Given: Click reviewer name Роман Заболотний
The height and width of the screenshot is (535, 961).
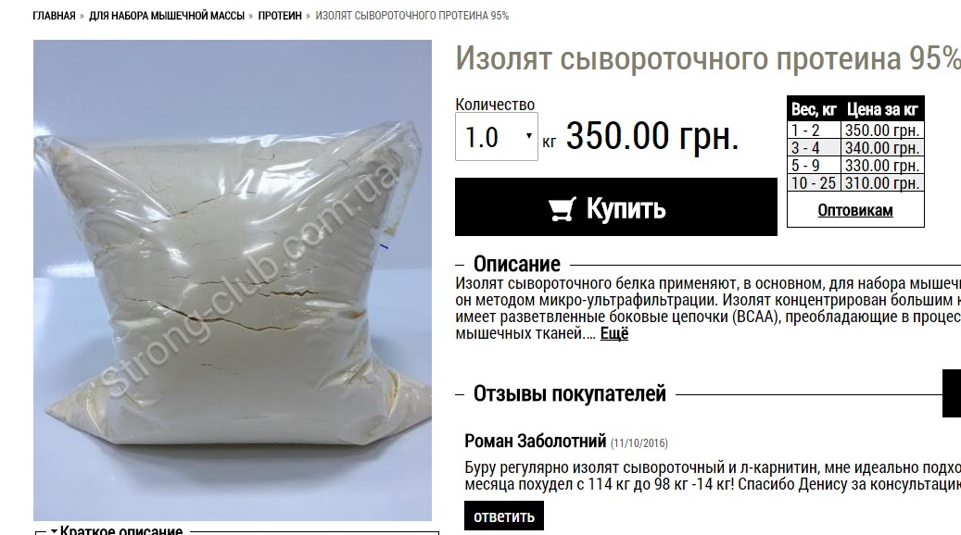Looking at the screenshot, I should [x=535, y=441].
